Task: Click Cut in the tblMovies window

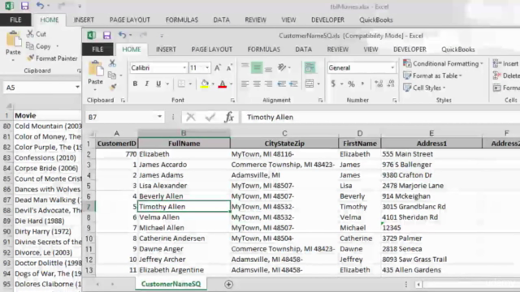Action: point(37,34)
